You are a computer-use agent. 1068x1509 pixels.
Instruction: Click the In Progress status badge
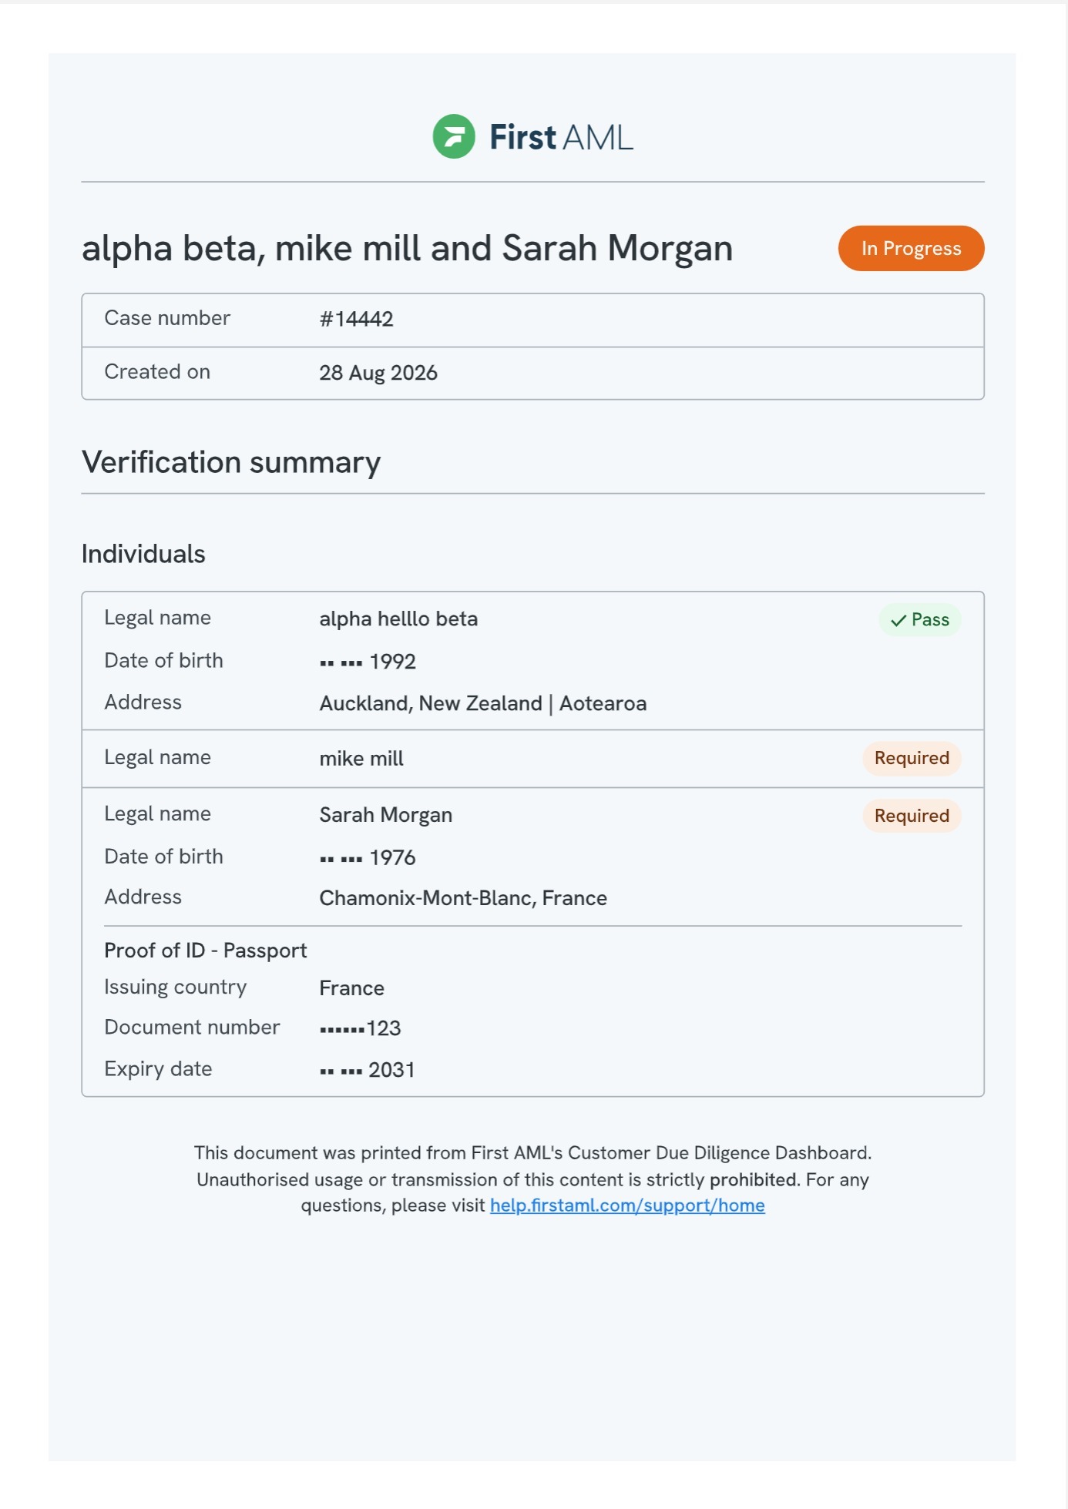pyautogui.click(x=911, y=248)
